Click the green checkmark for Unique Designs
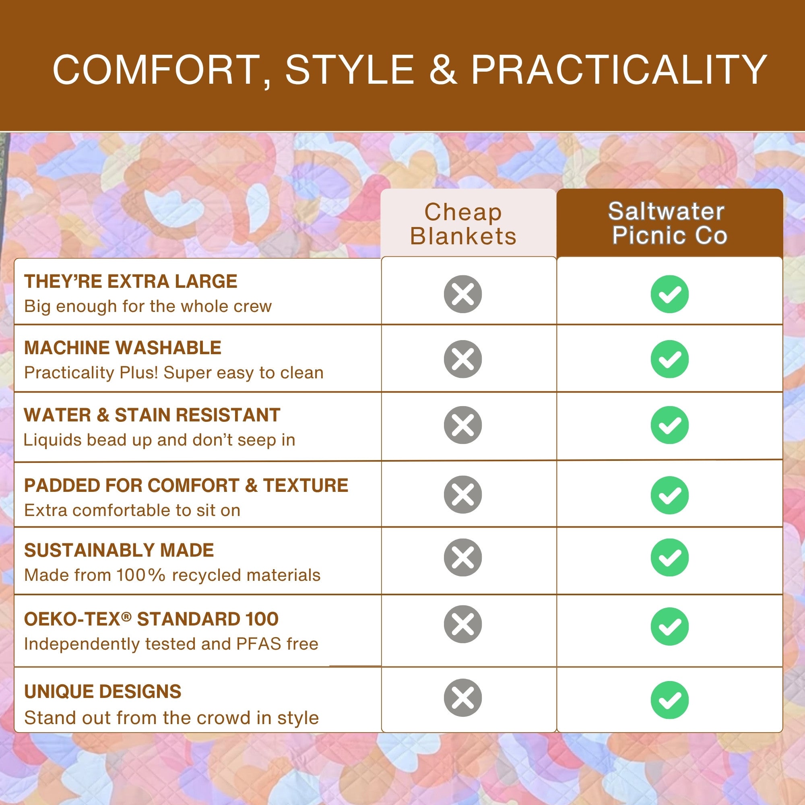 point(669,700)
